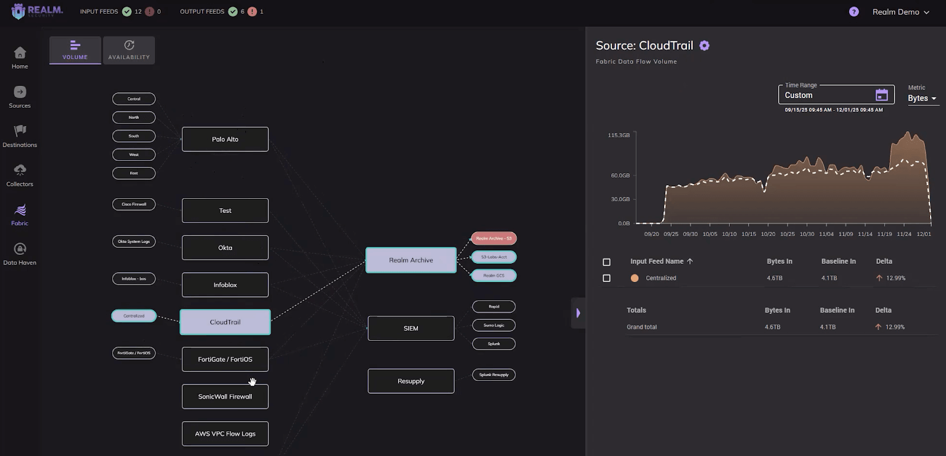Screen dimensions: 946x456
Task: Select the Resupply destination node
Action: click(411, 381)
